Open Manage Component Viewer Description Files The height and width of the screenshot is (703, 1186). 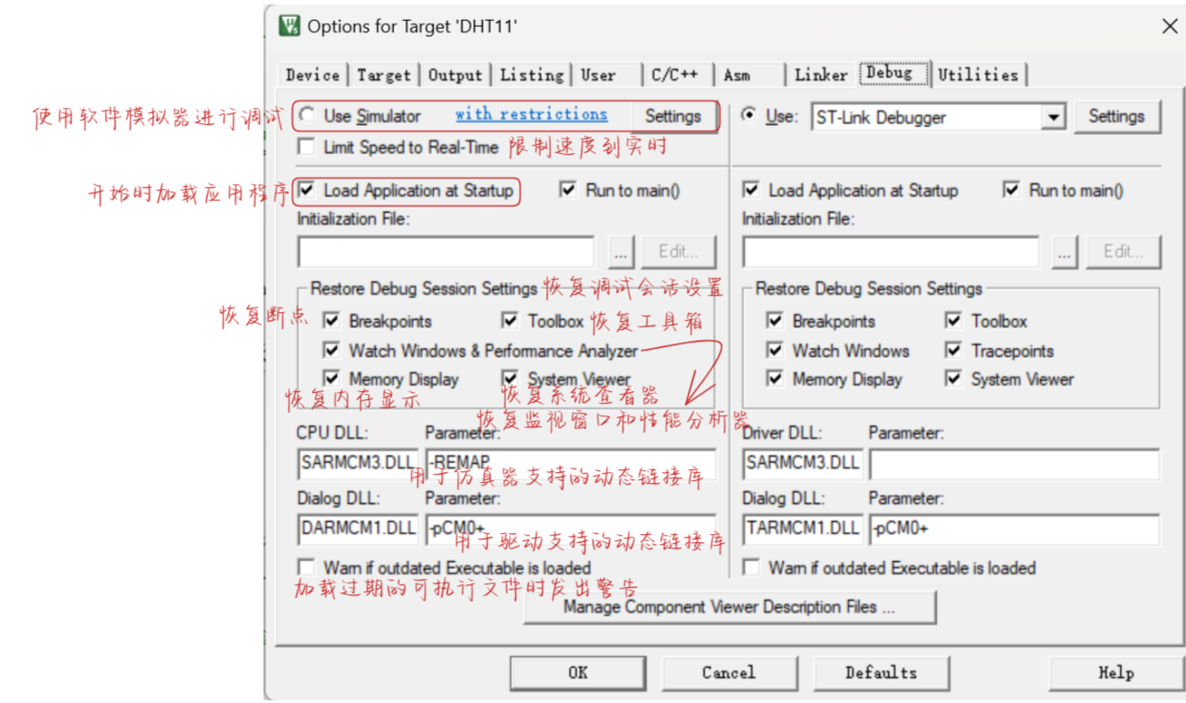[x=730, y=607]
